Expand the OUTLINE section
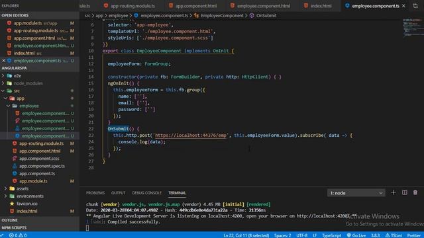 point(39,220)
